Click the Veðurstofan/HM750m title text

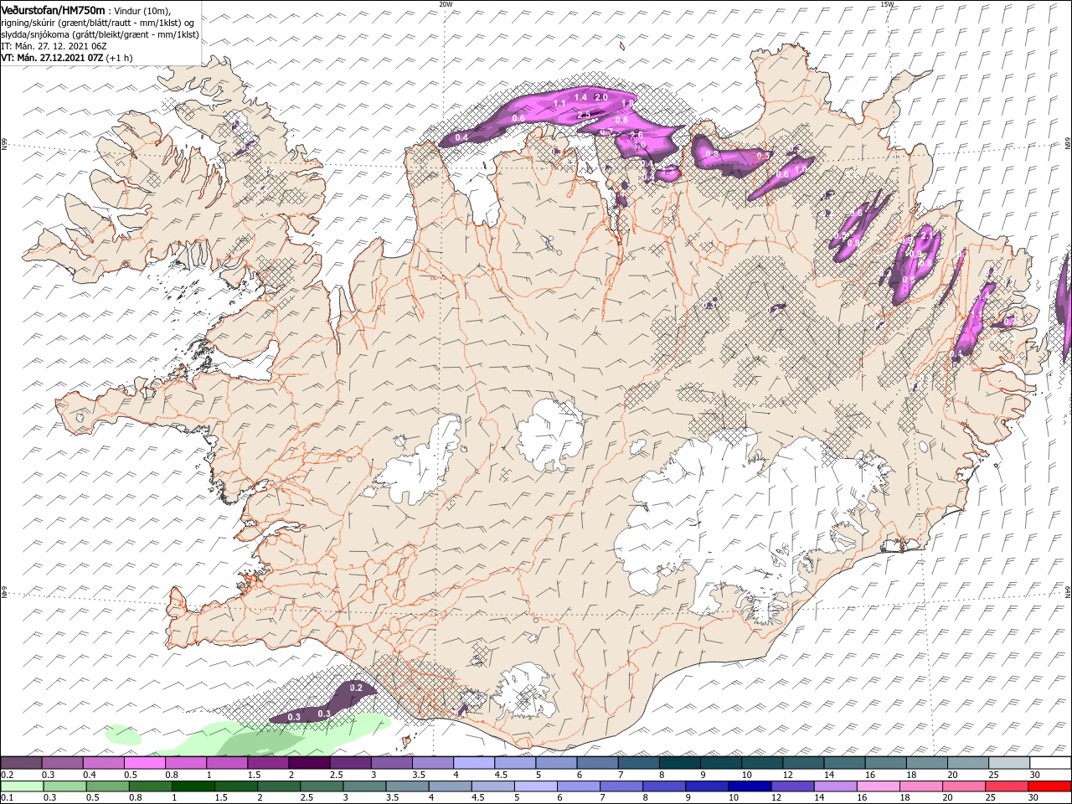click(53, 10)
